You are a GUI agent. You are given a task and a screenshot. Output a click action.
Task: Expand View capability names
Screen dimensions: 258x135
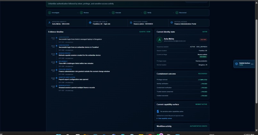[164, 118]
